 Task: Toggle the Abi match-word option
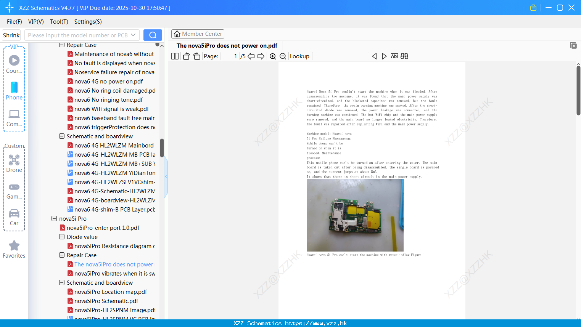point(394,56)
